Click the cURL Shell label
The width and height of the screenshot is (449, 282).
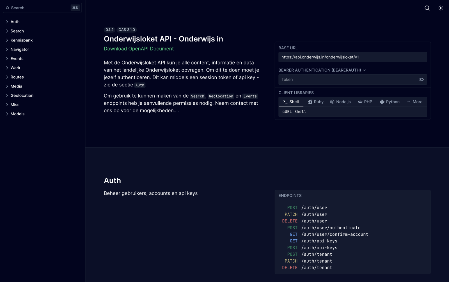294,112
